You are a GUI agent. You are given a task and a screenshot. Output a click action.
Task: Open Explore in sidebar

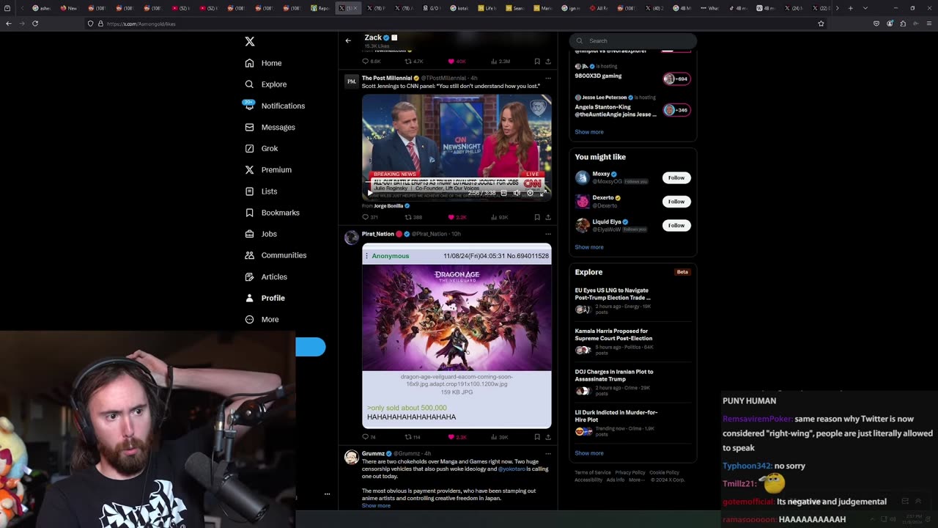click(x=266, y=84)
